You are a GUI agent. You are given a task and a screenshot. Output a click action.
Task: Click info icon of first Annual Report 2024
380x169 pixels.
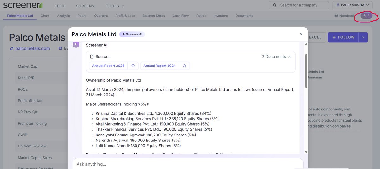(133, 66)
